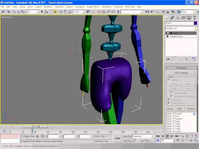This screenshot has height=149, width=199.
Task: Switch to the Create command panel
Action: click(x=167, y=18)
